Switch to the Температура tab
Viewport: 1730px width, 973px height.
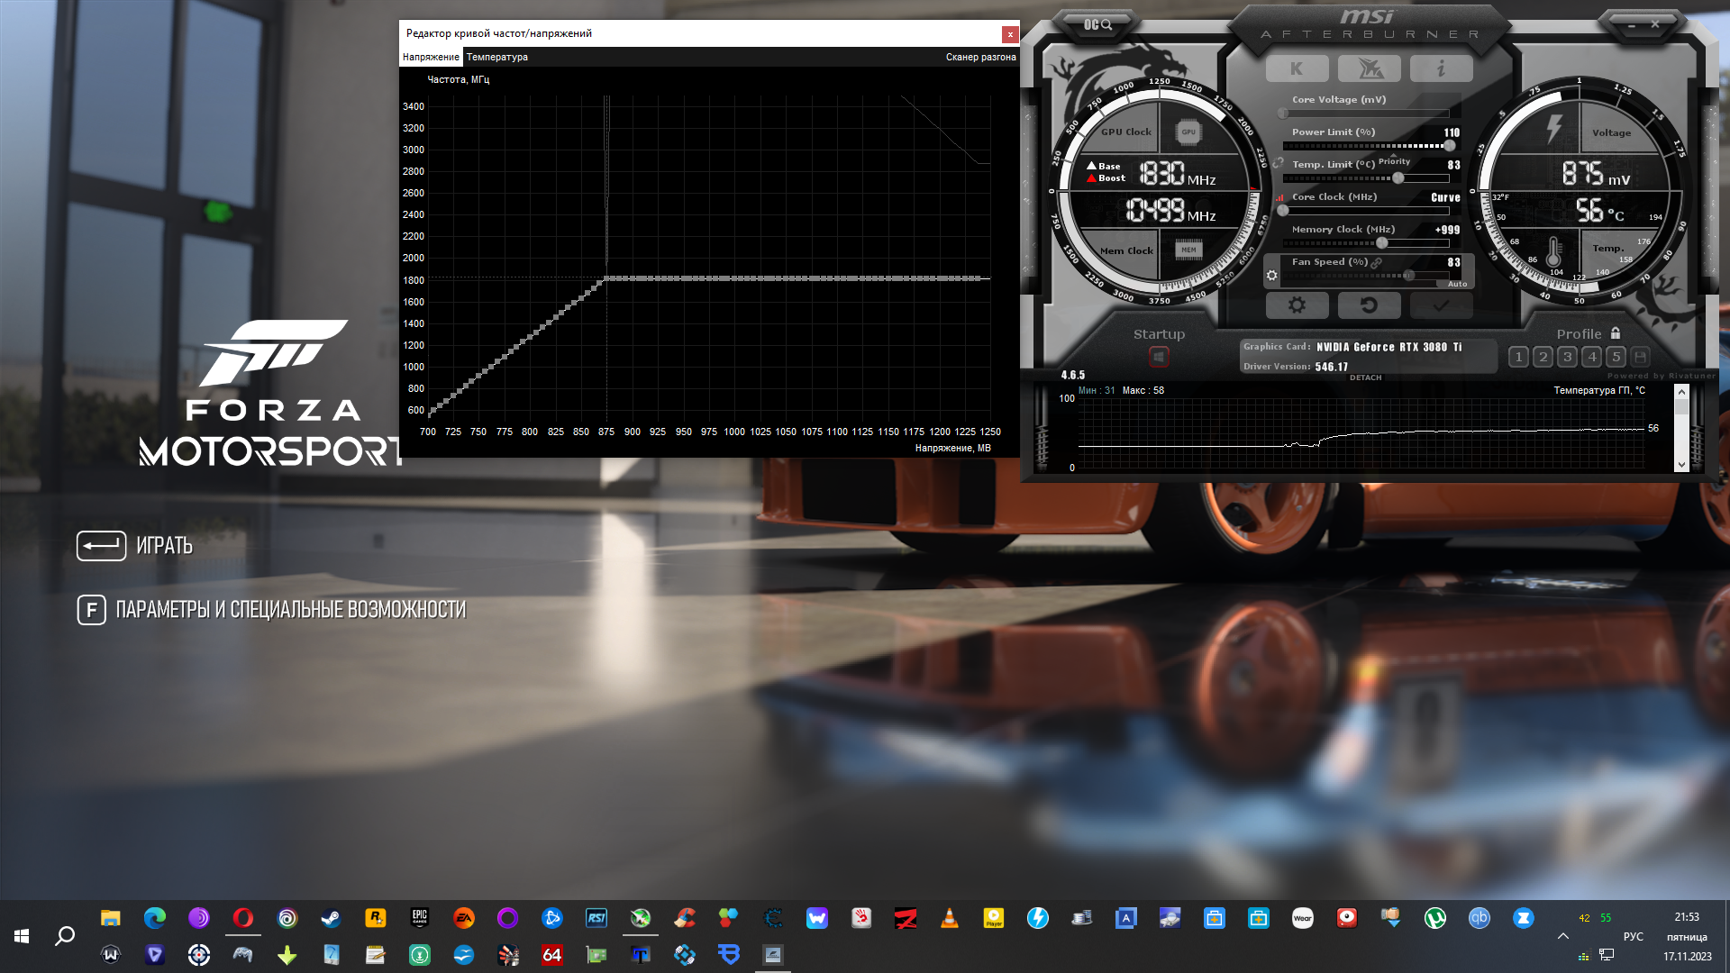click(x=496, y=57)
